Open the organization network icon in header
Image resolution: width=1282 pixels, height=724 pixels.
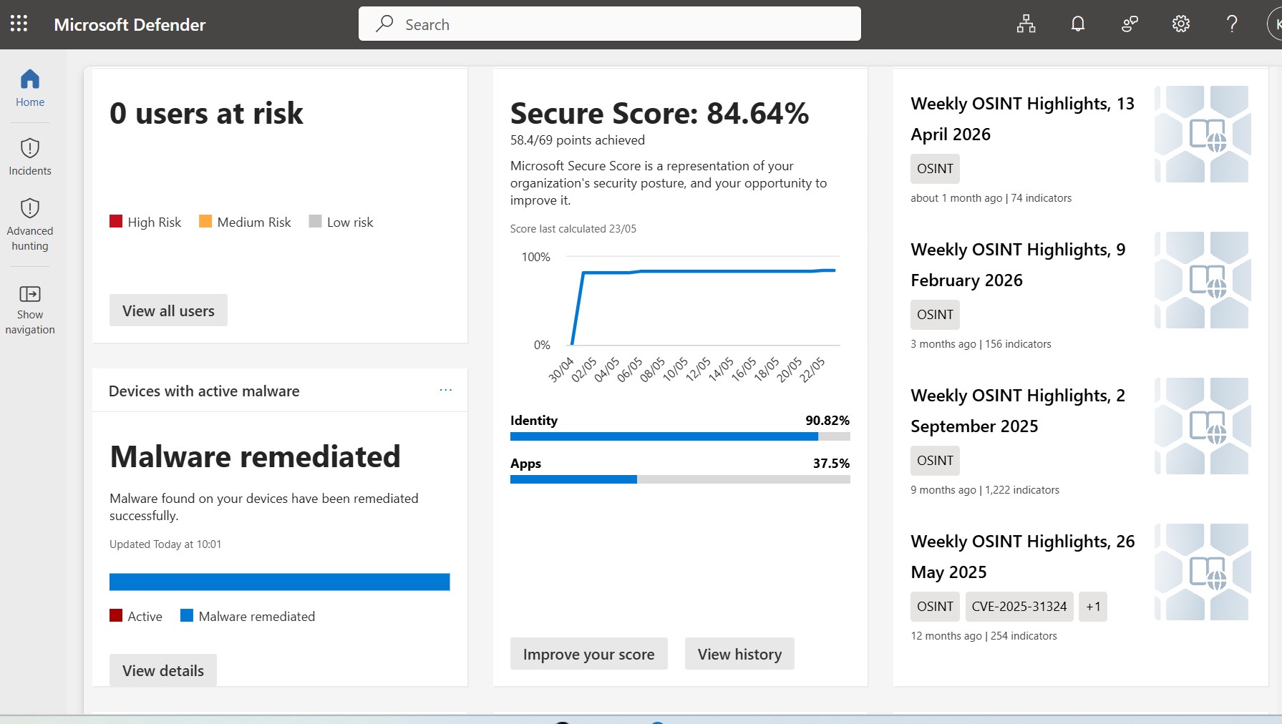[x=1026, y=24]
